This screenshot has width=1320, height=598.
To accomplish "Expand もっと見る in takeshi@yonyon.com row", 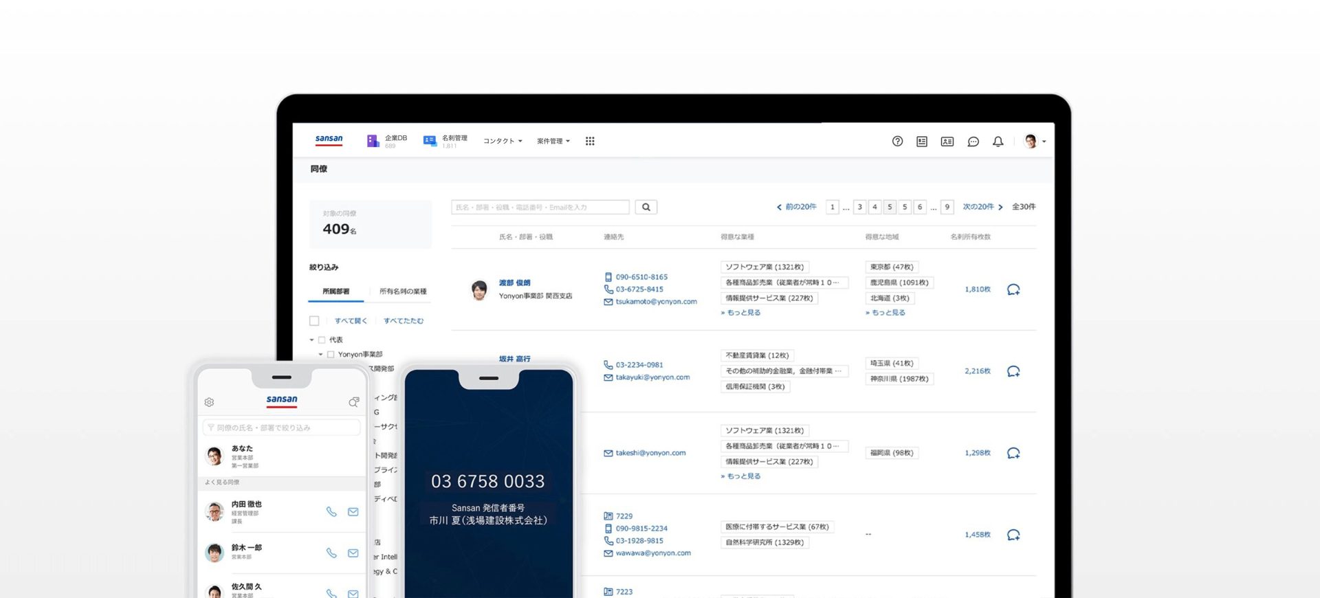I will pos(740,476).
